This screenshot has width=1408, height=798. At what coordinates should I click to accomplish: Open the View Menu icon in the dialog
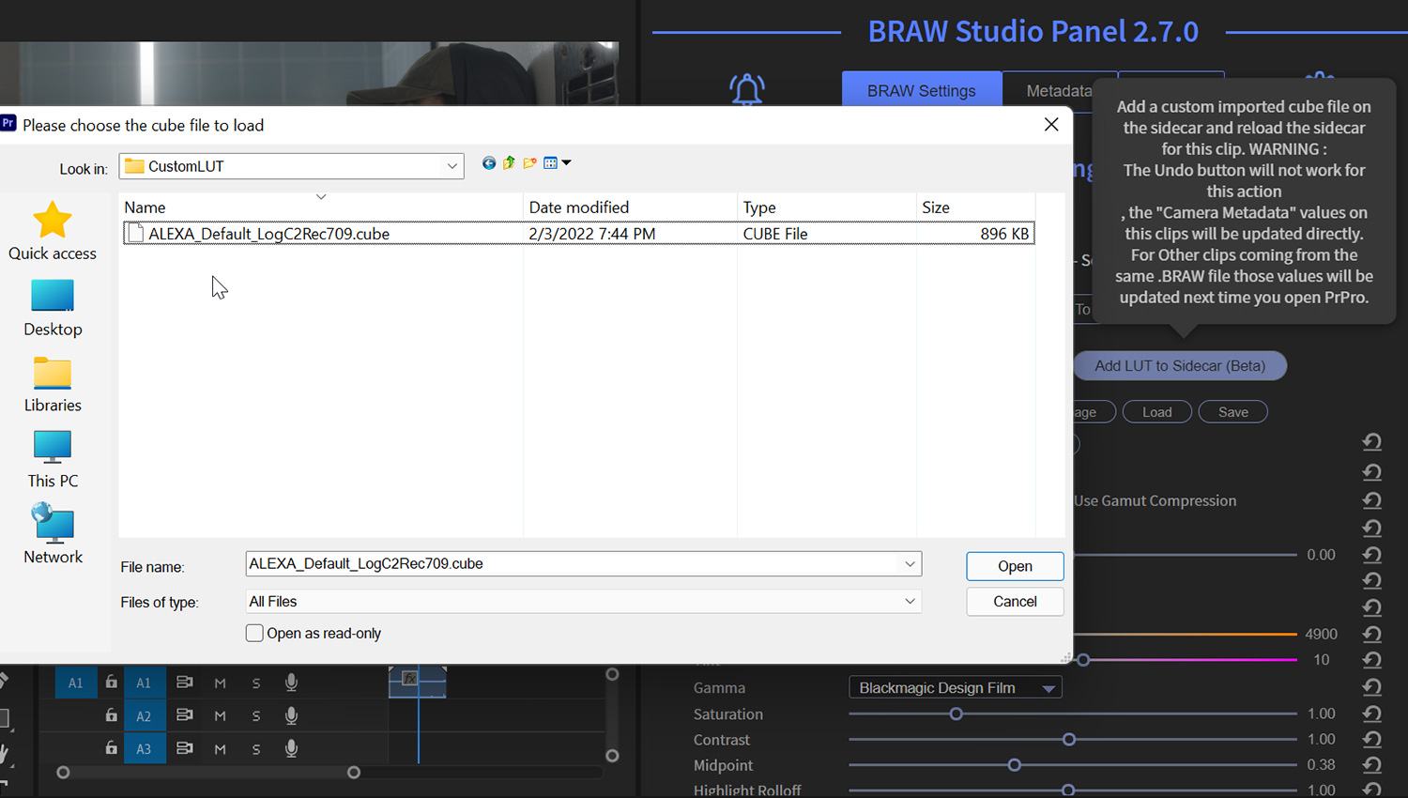pyautogui.click(x=553, y=162)
